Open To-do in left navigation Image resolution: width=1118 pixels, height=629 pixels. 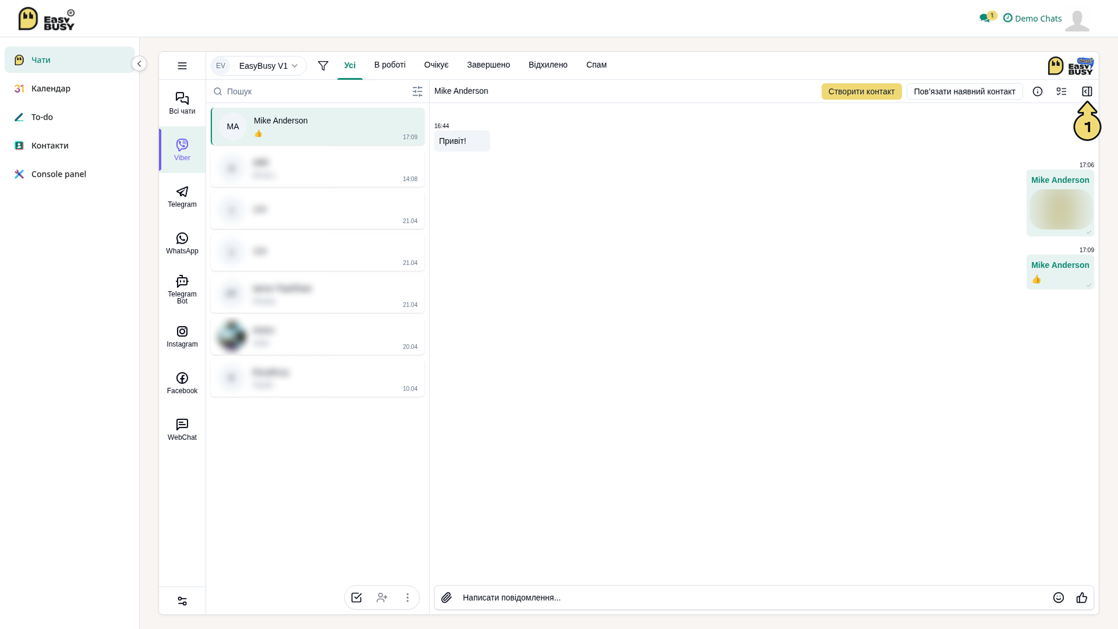click(x=69, y=117)
